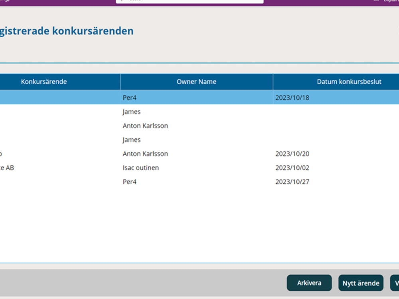The height and width of the screenshot is (299, 399).
Task: Click the date cell 2023/10/27
Action: pos(292,182)
